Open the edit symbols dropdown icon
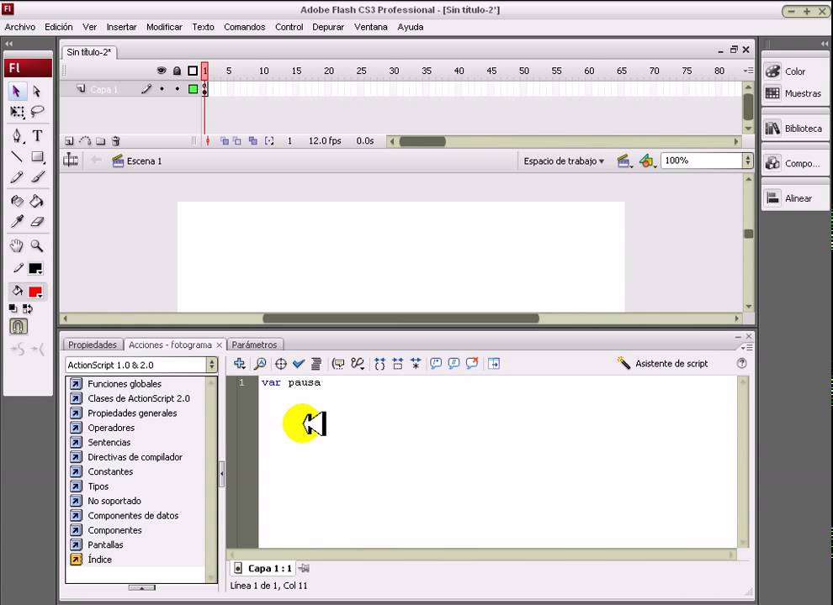 click(646, 161)
